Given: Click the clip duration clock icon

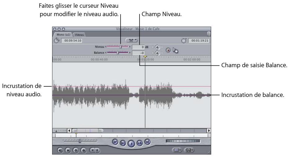Looking at the screenshot, I should pyautogui.click(x=56, y=40).
